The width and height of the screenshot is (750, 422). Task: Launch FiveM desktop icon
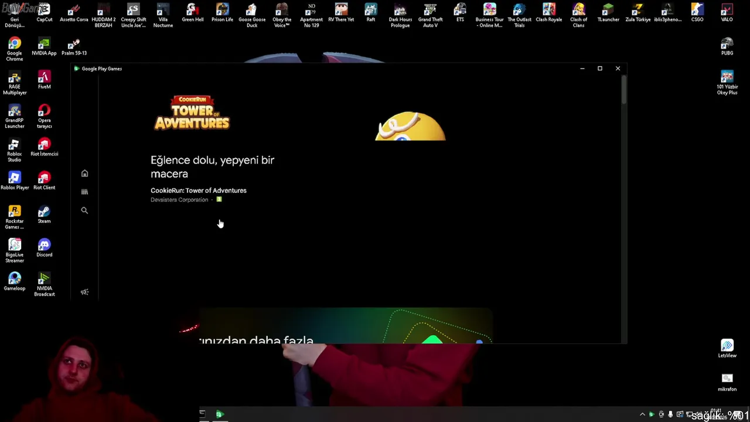[x=44, y=80]
